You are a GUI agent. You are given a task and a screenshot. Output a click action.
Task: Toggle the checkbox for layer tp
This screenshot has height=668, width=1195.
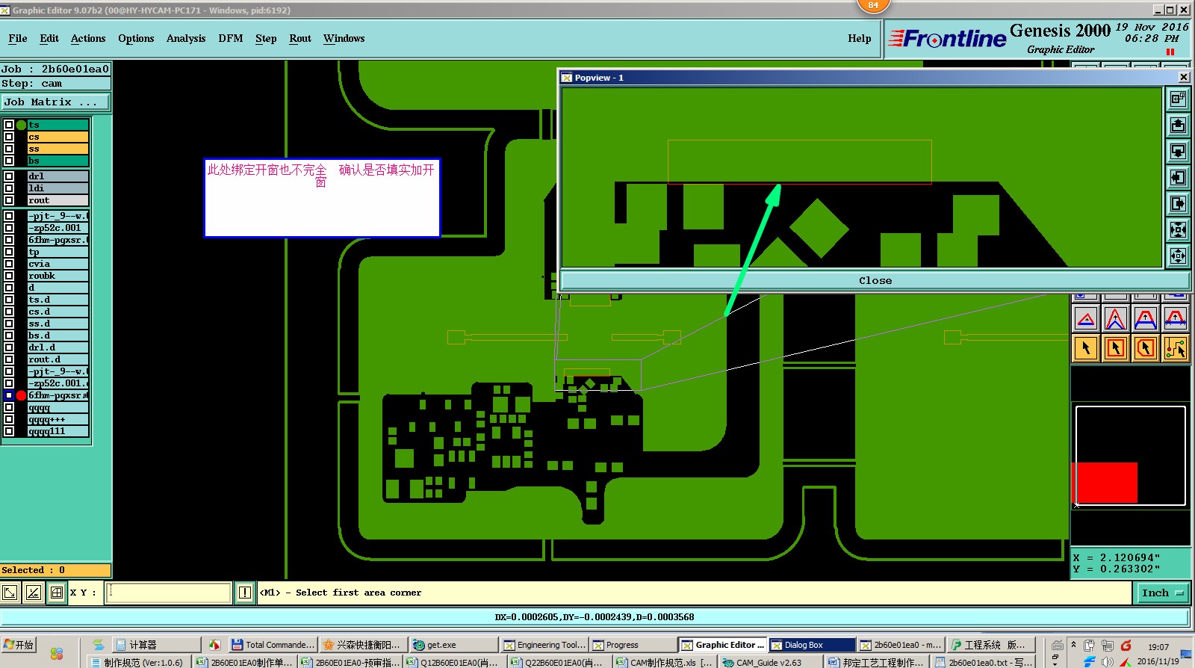(9, 252)
